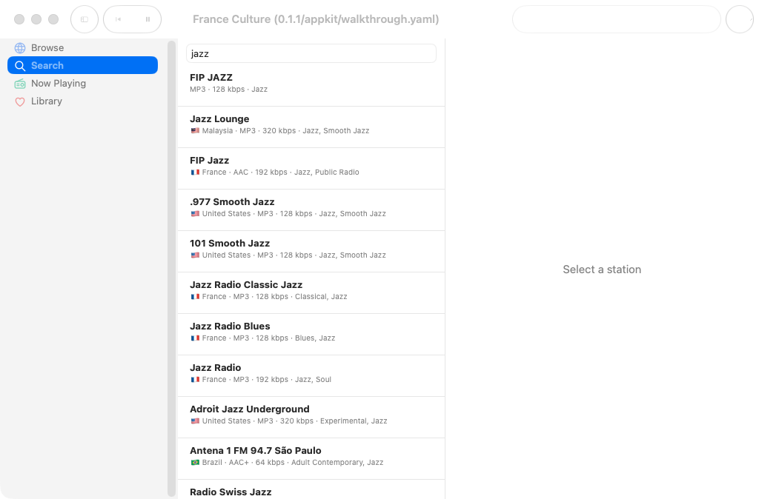Pause playback in the toolbar
This screenshot has width=759, height=499.
[148, 19]
